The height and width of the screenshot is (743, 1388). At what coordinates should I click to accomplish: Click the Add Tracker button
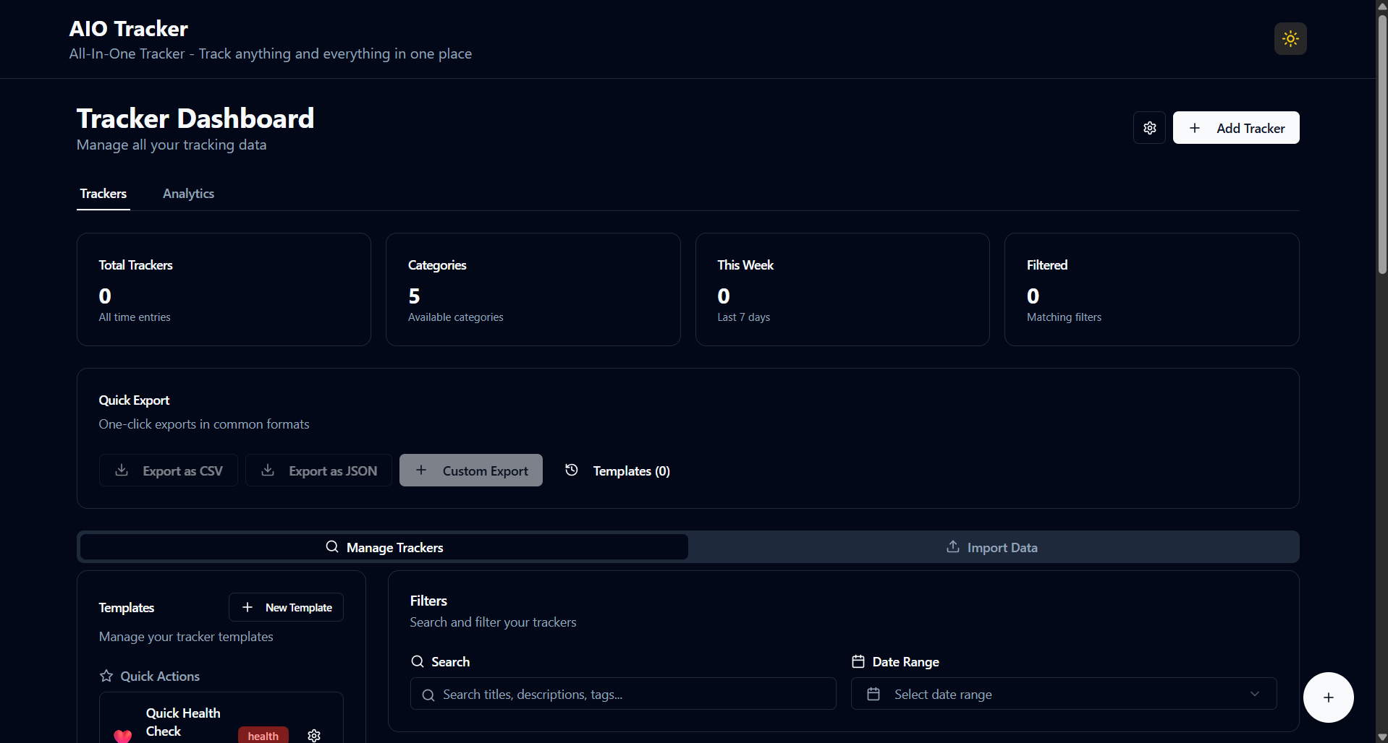1235,128
